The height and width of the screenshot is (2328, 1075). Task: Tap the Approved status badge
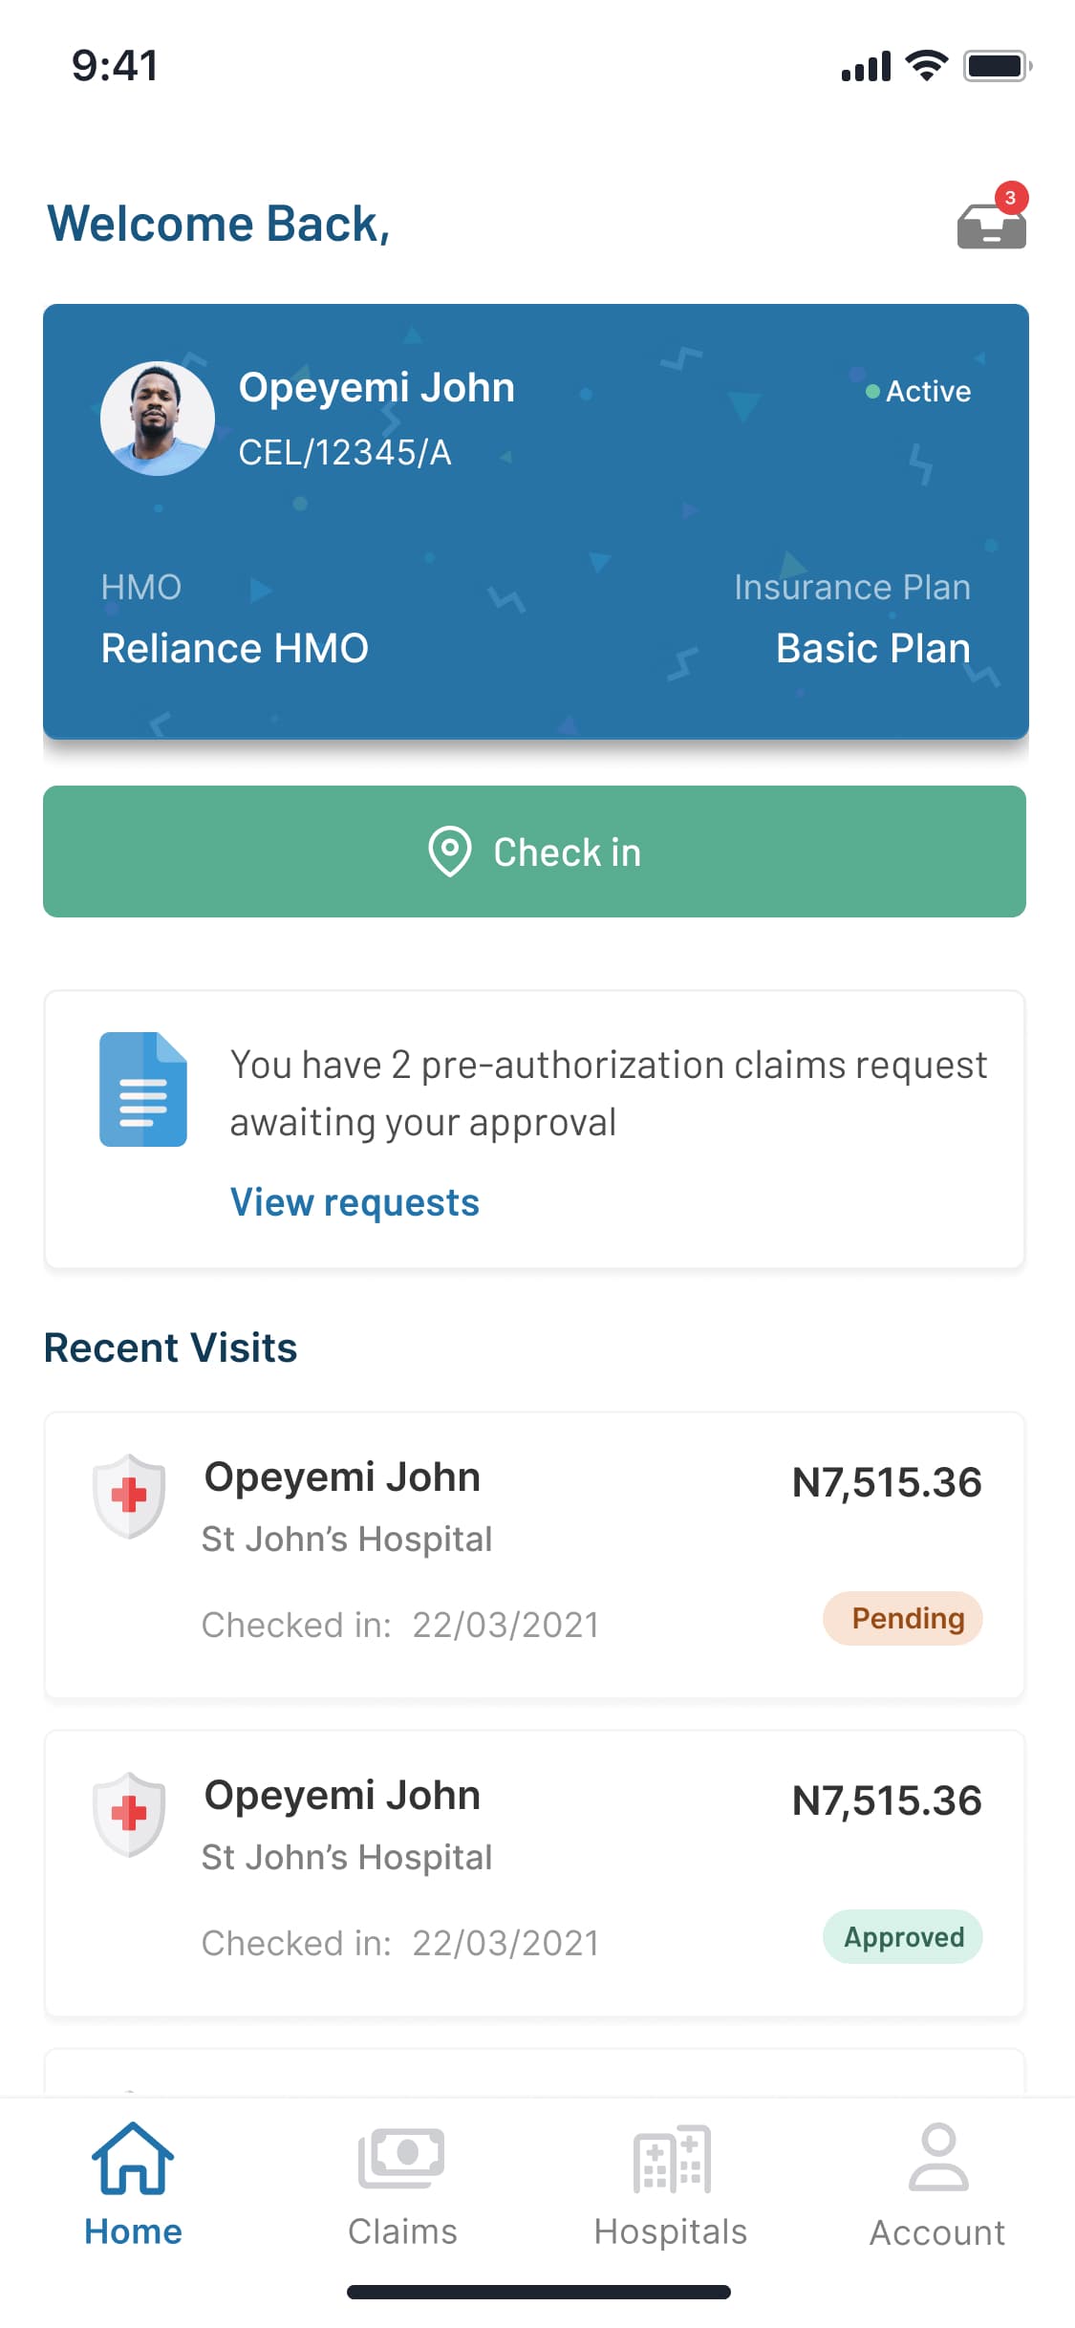[x=903, y=1936]
